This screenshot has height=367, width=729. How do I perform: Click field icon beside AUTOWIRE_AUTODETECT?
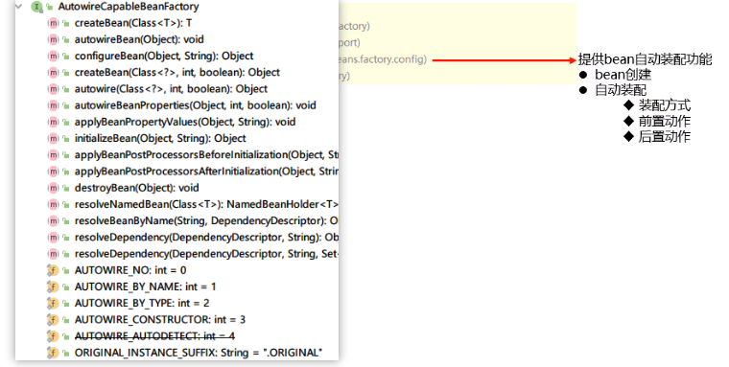coord(53,336)
